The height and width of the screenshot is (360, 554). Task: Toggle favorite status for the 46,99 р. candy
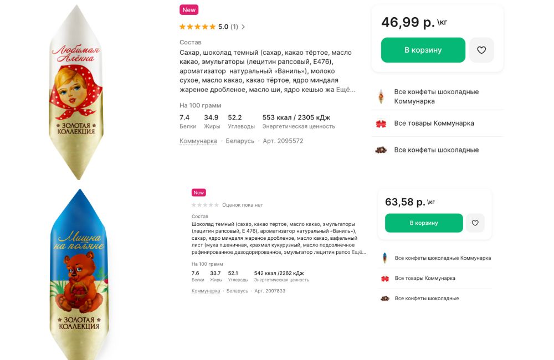pyautogui.click(x=482, y=50)
